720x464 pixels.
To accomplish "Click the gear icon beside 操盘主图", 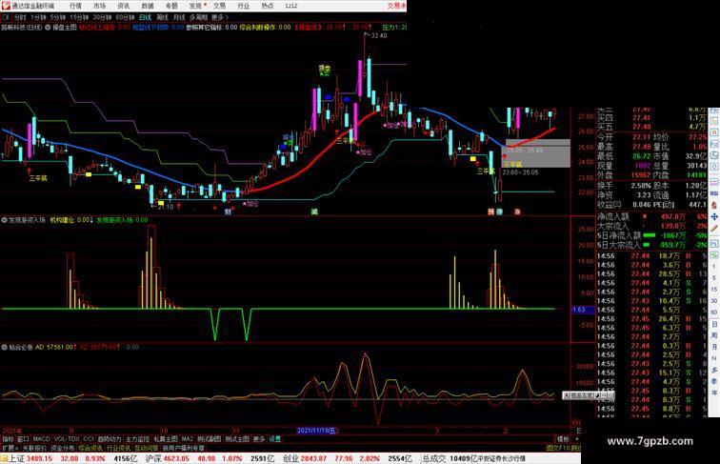I will pos(48,27).
